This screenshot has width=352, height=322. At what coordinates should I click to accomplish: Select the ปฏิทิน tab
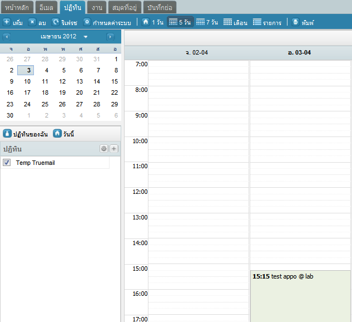(x=72, y=7)
